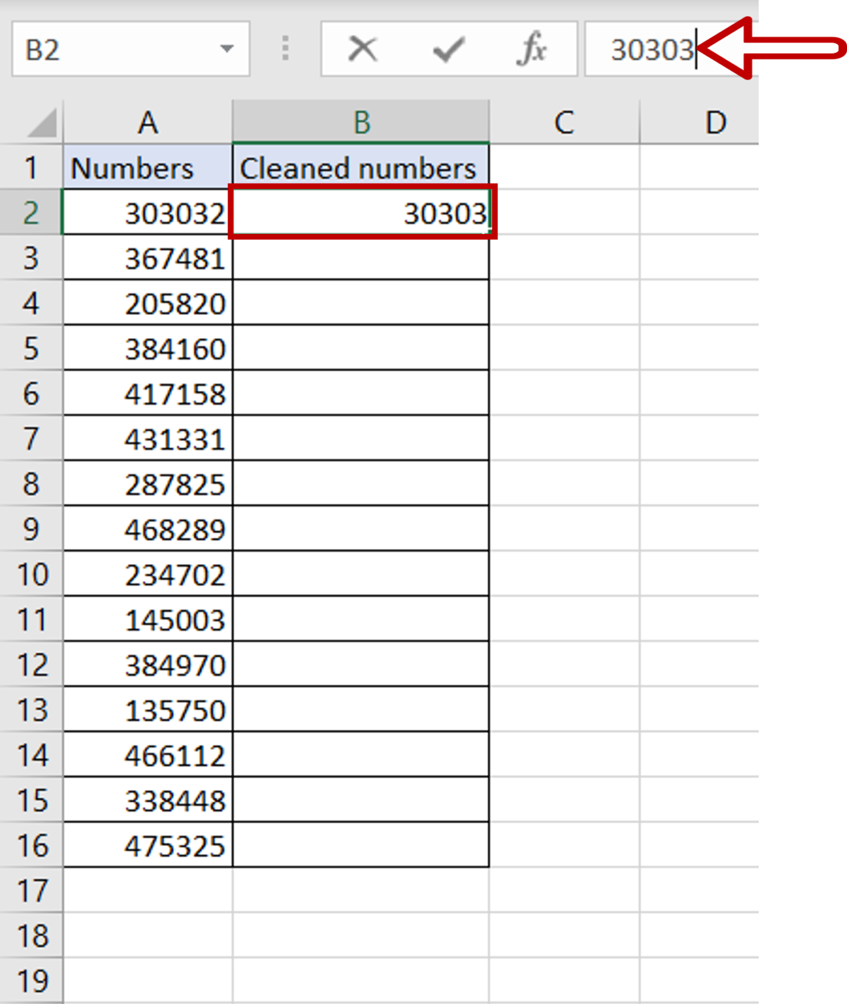Select row 7 header
Viewport: 847px width, 1004px height.
[x=31, y=438]
